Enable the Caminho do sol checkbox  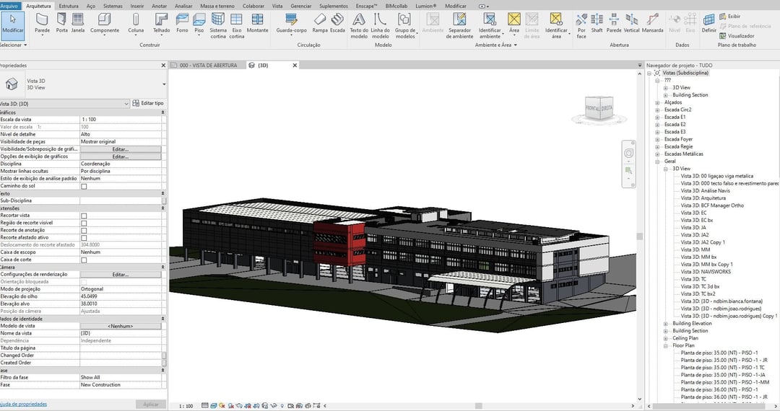pos(84,186)
